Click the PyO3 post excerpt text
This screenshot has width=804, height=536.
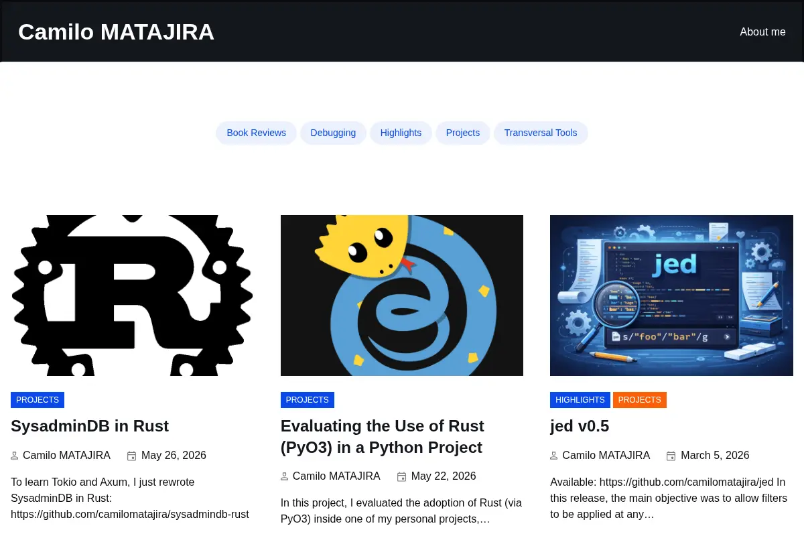401,511
